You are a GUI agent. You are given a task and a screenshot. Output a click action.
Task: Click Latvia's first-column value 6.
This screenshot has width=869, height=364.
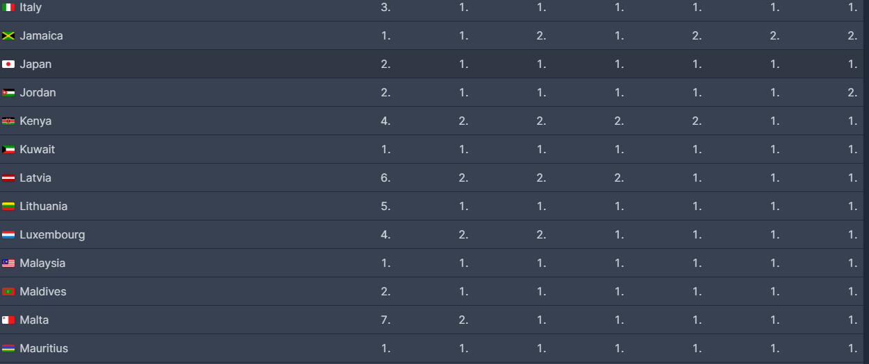point(386,177)
